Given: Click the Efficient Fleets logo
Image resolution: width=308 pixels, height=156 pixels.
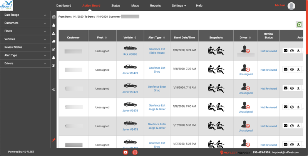Looking at the screenshot, I should tap(7, 5).
